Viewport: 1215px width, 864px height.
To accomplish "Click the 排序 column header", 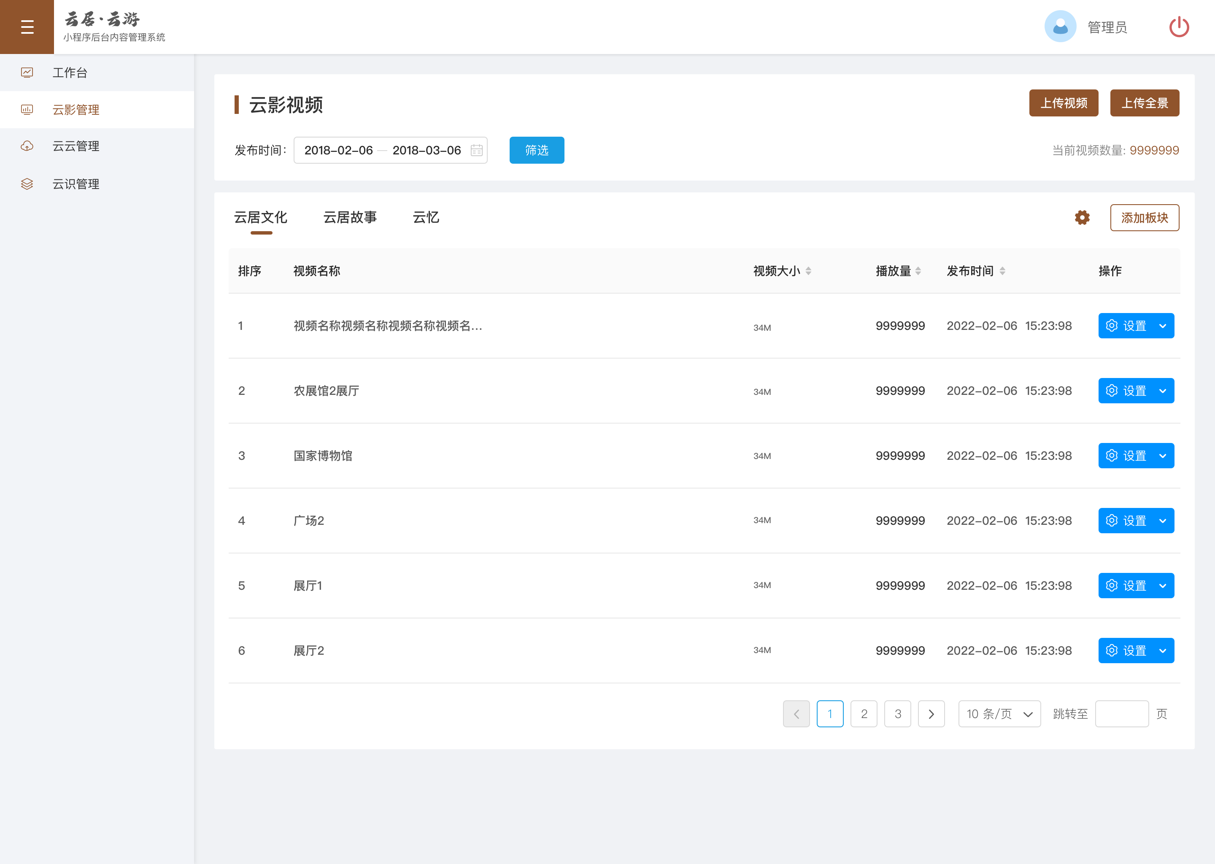I will tap(249, 271).
